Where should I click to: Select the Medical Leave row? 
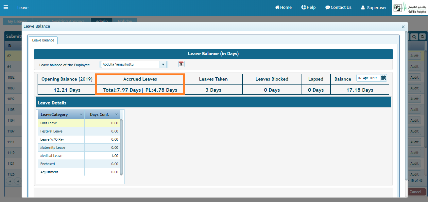(x=79, y=156)
